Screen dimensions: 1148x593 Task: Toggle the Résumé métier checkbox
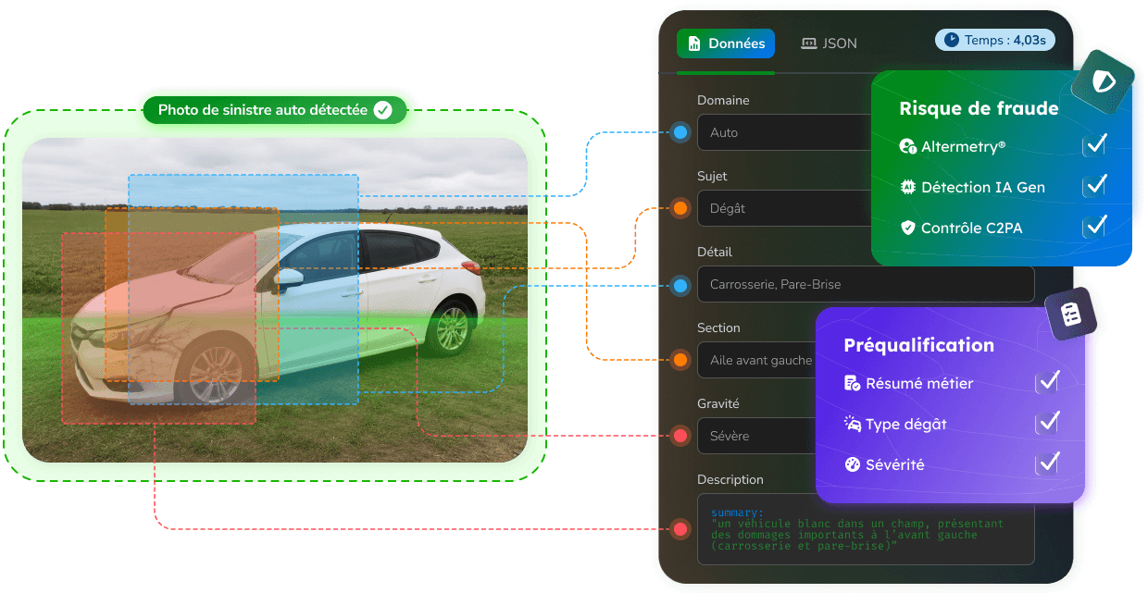point(1047,382)
